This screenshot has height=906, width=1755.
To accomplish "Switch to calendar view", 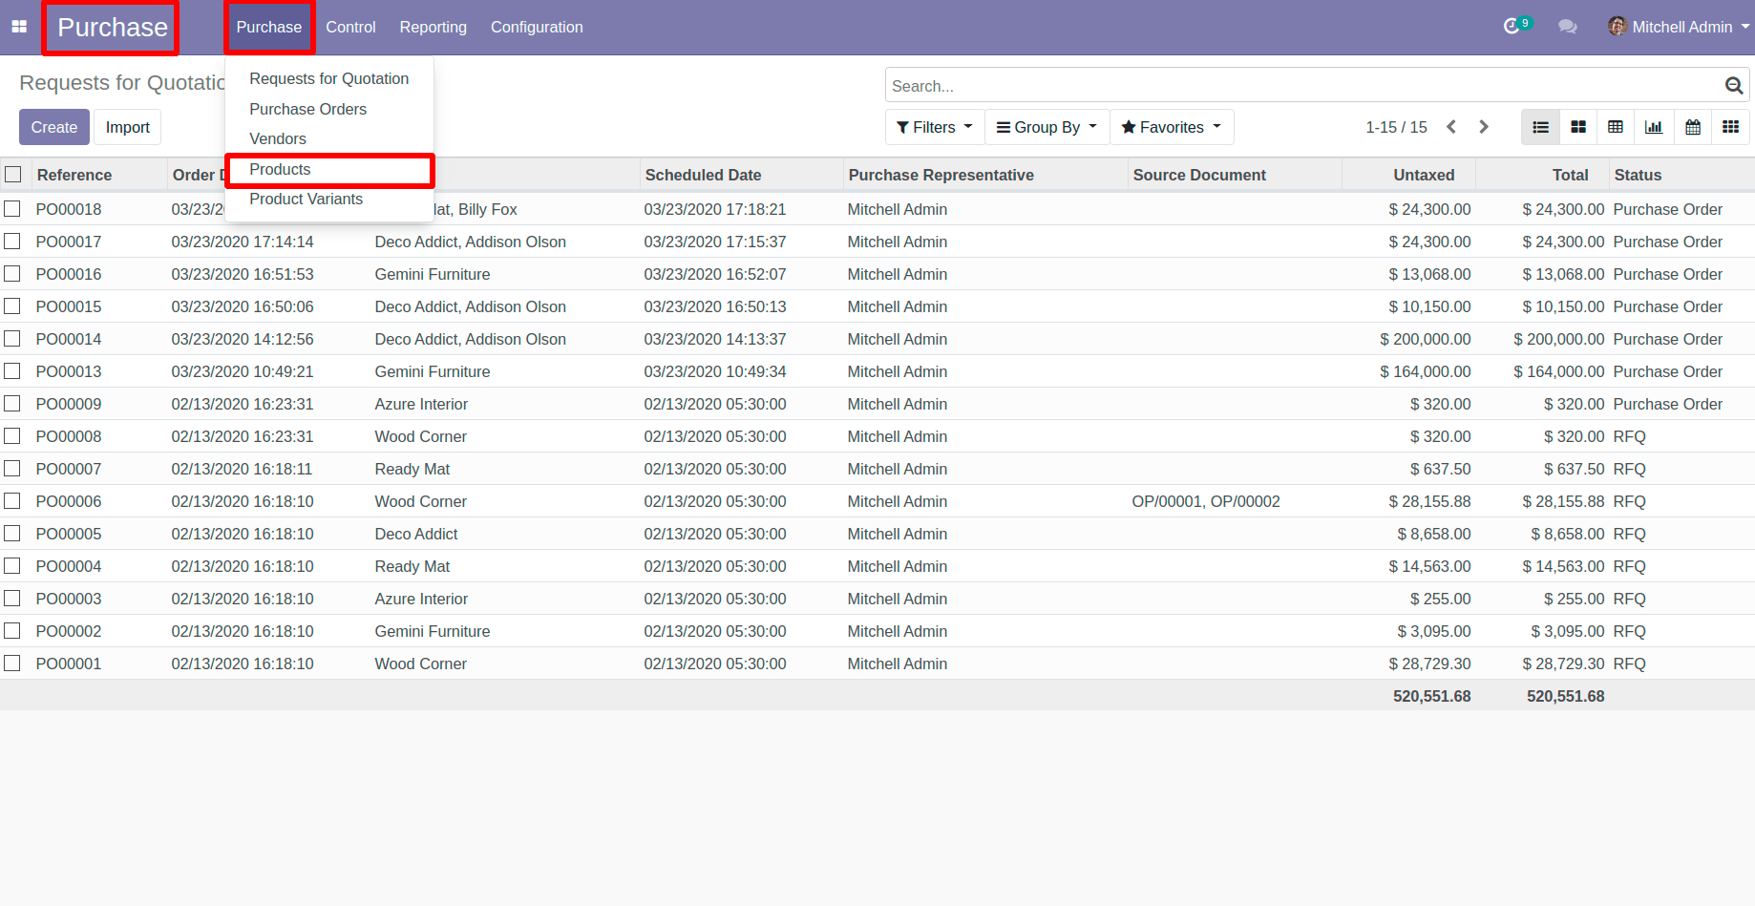I will pos(1692,127).
